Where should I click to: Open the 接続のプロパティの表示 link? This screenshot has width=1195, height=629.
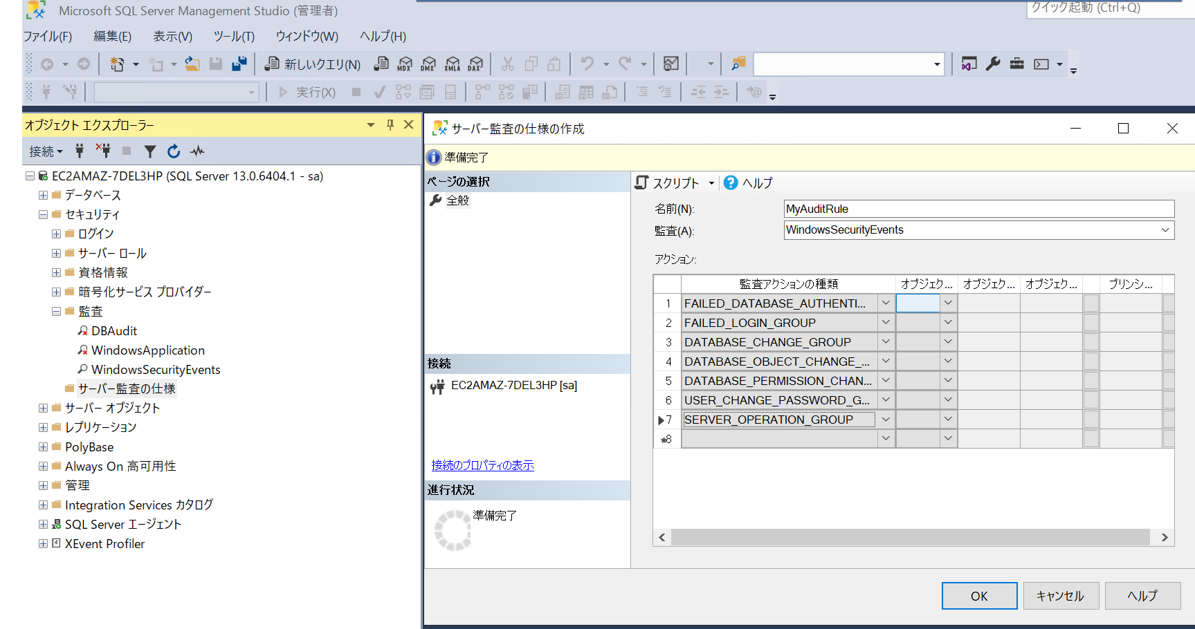(482, 465)
